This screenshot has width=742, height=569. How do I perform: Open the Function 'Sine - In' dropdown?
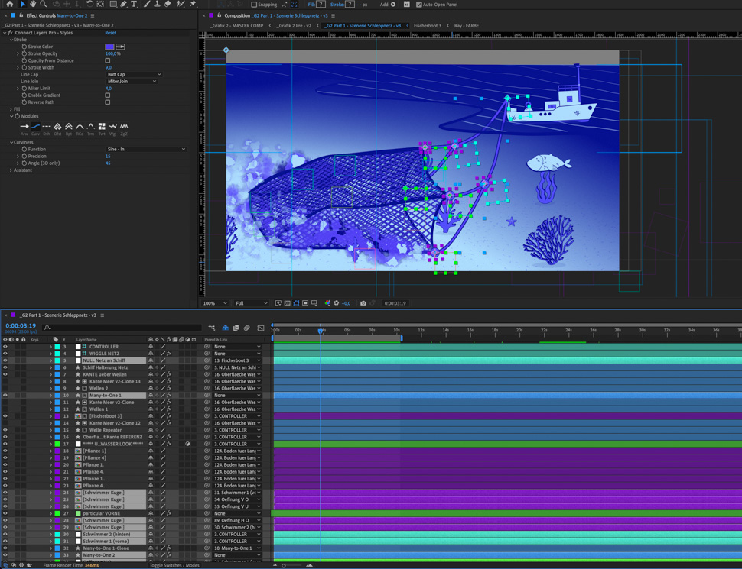point(145,150)
